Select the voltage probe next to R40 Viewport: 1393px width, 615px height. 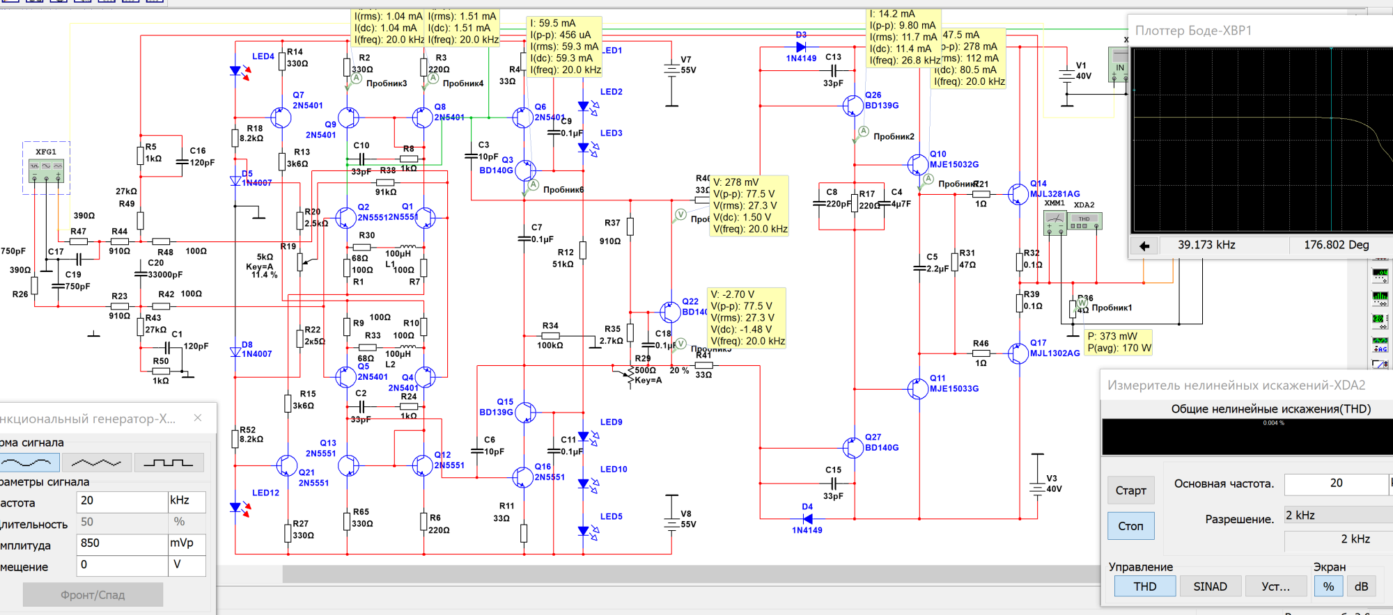681,214
